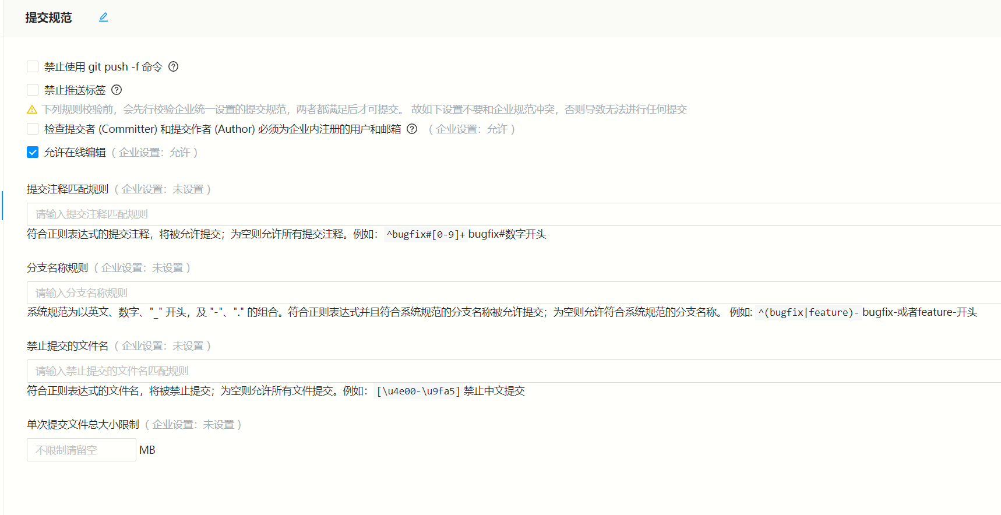This screenshot has width=1001, height=515.
Task: Click the MB unit label
Action: point(147,450)
